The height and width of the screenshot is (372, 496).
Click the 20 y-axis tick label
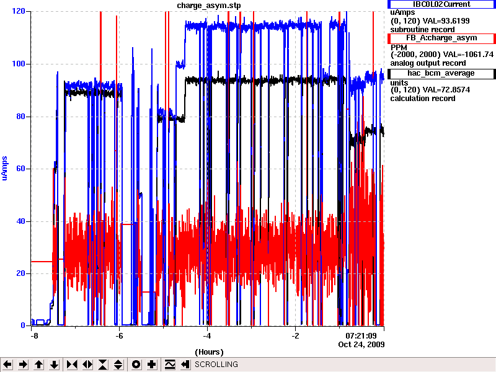pos(20,273)
